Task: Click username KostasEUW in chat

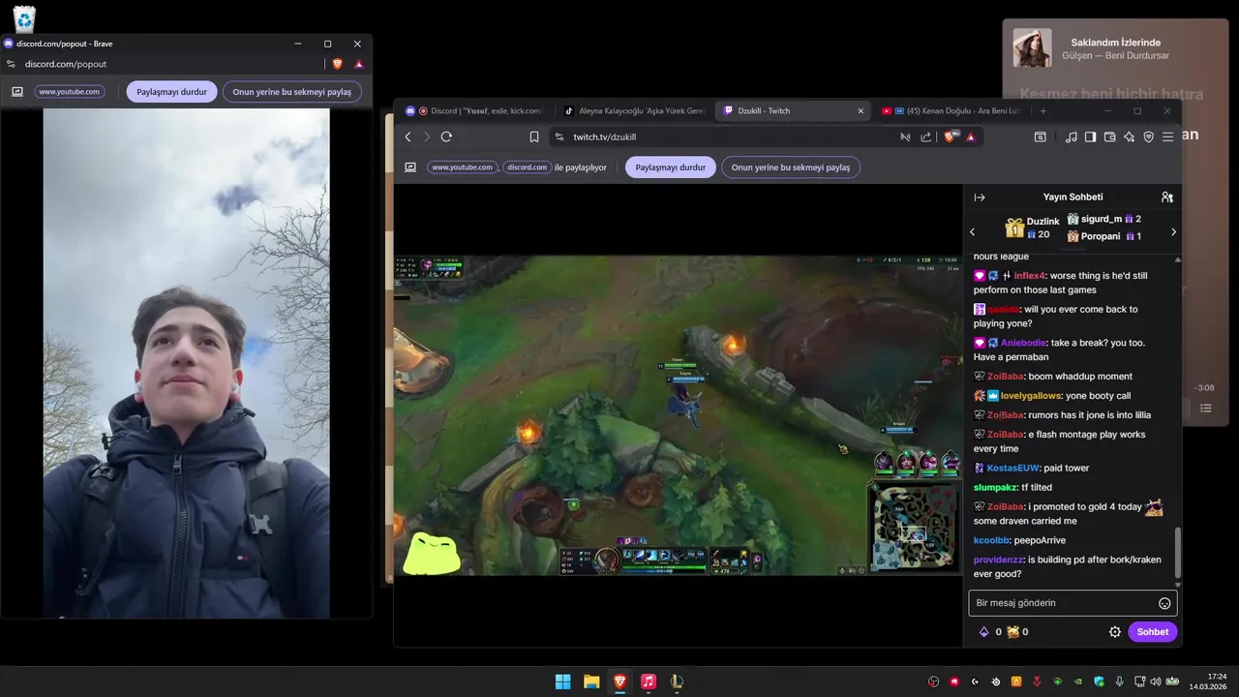Action: (1012, 469)
